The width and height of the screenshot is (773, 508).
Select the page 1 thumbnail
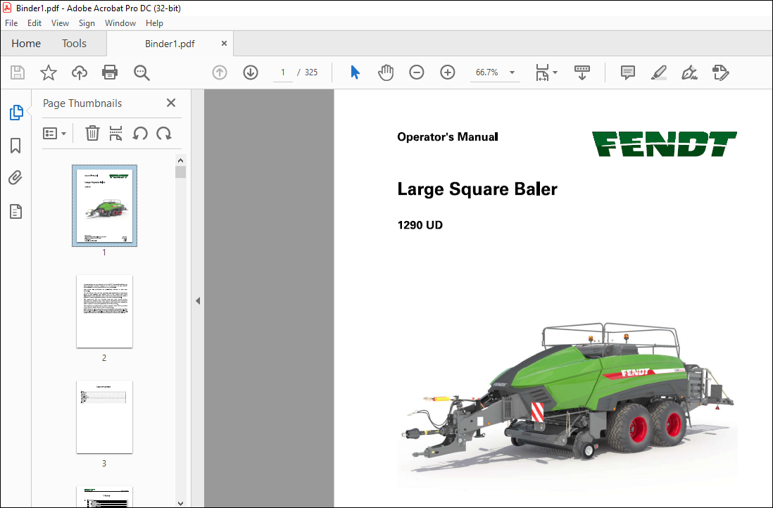tap(104, 205)
